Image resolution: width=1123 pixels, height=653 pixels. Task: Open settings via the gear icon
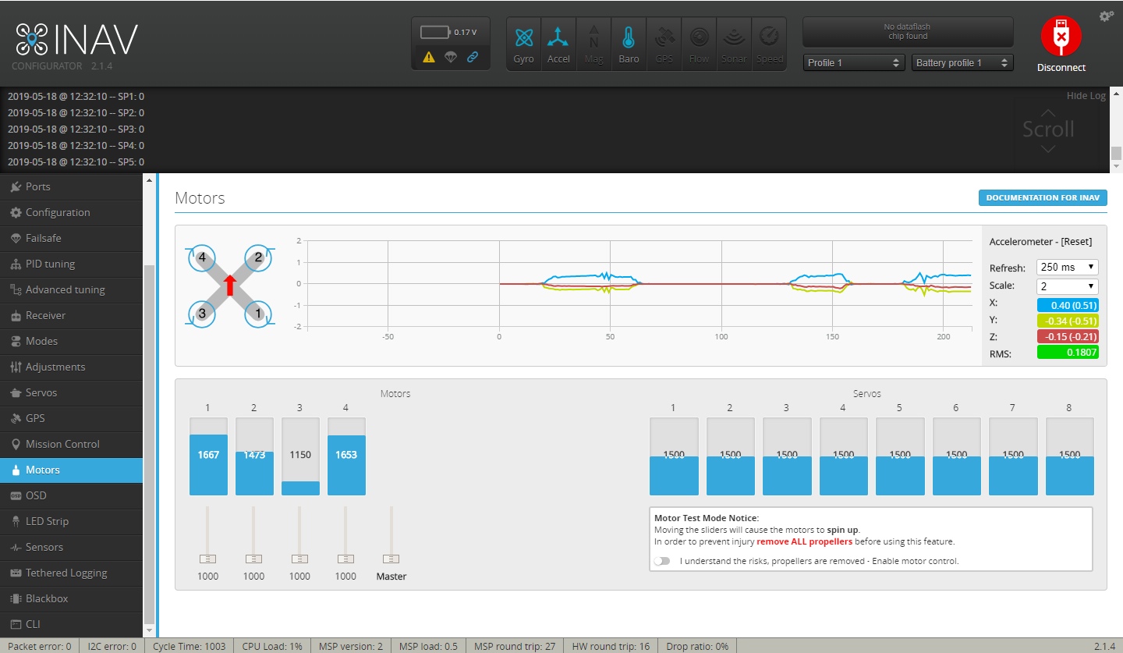pyautogui.click(x=1106, y=16)
